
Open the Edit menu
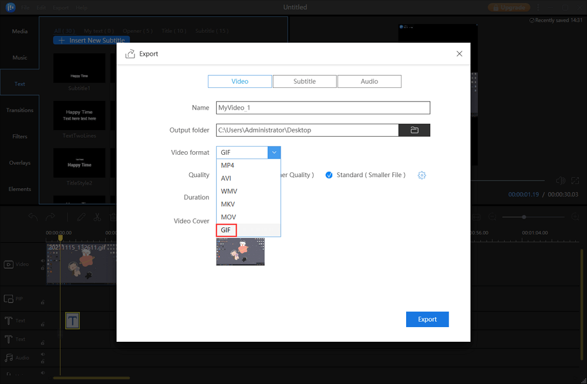[x=41, y=8]
